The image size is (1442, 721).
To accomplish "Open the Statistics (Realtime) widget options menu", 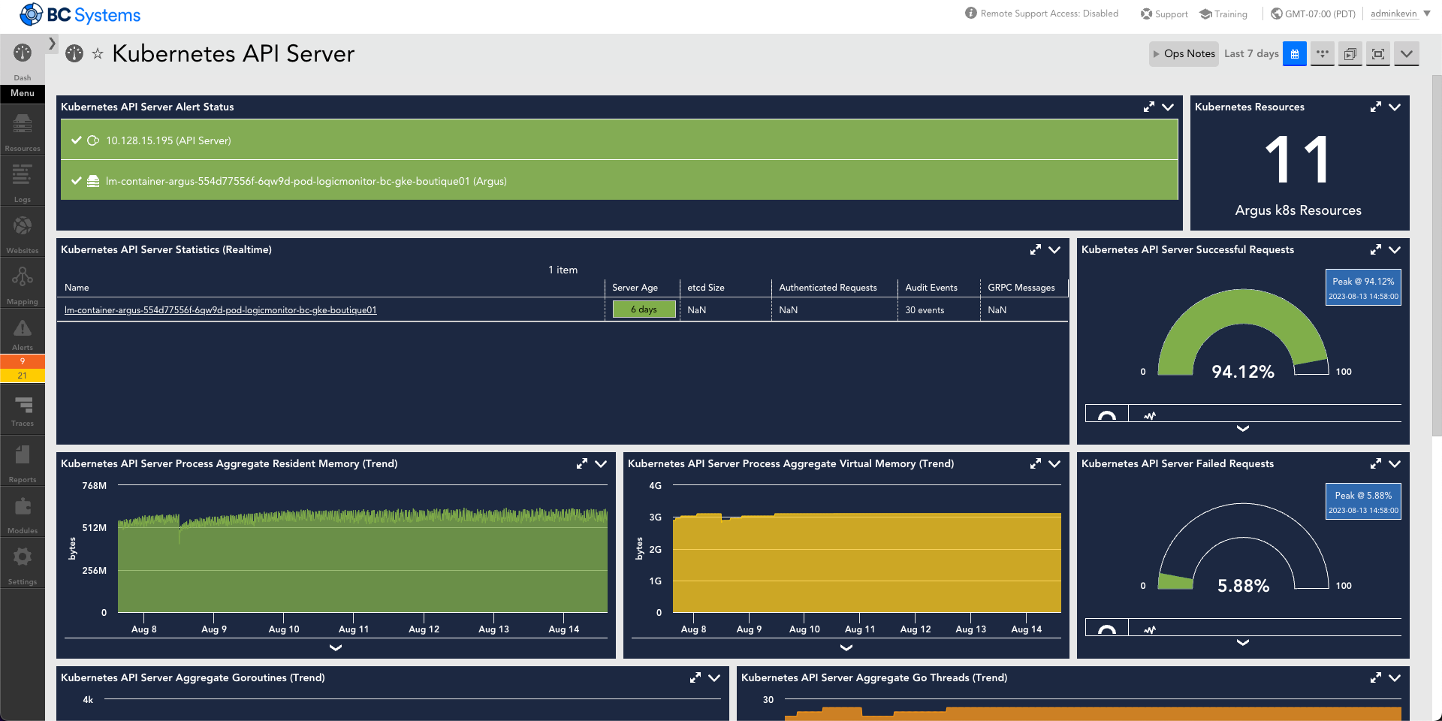I will 1054,249.
